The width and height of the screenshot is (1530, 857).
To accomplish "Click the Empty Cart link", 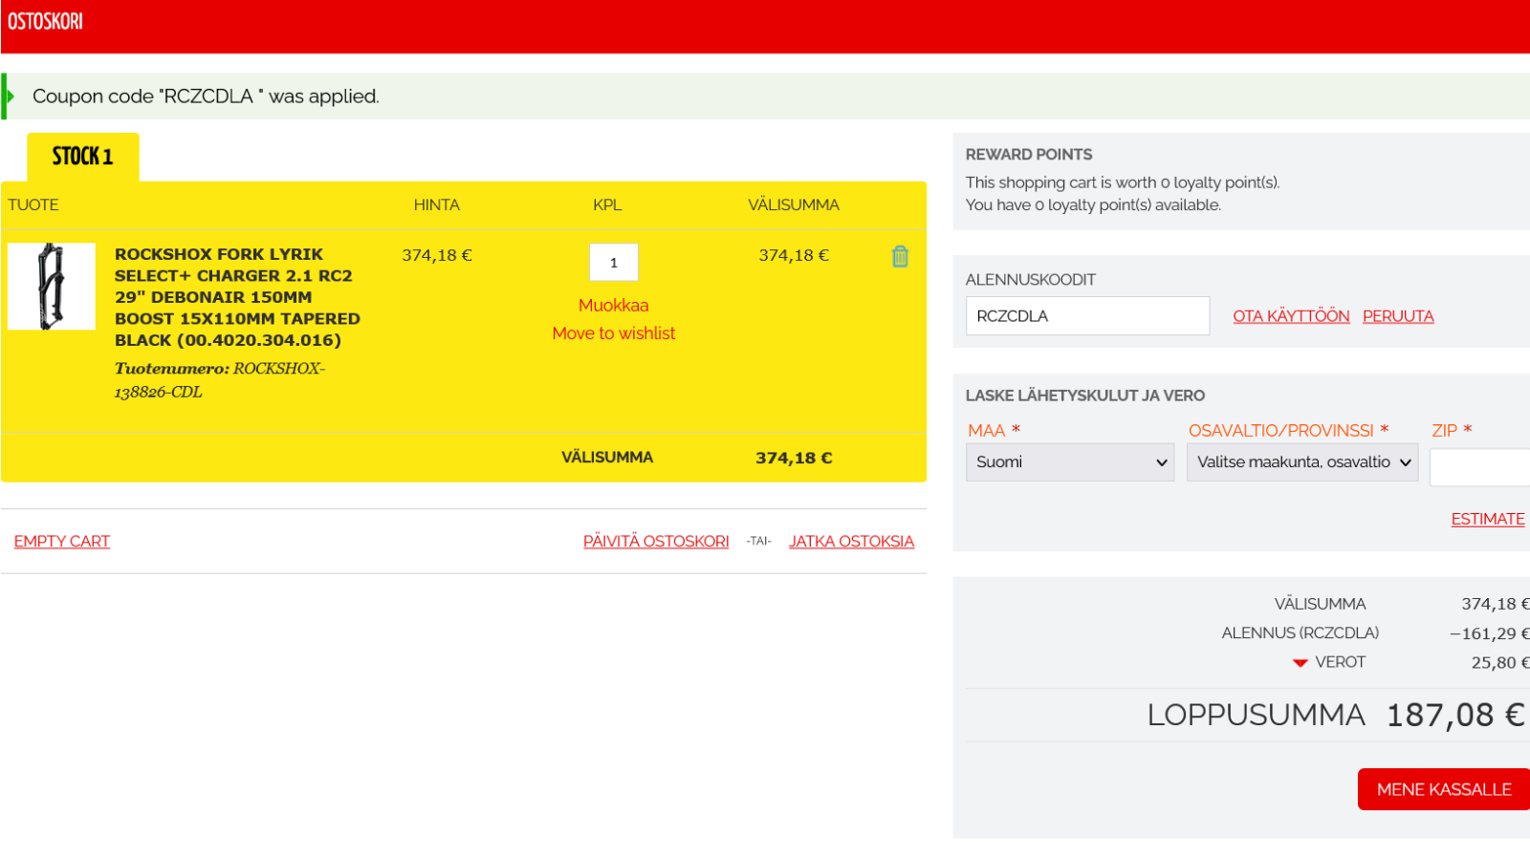I will click(62, 542).
